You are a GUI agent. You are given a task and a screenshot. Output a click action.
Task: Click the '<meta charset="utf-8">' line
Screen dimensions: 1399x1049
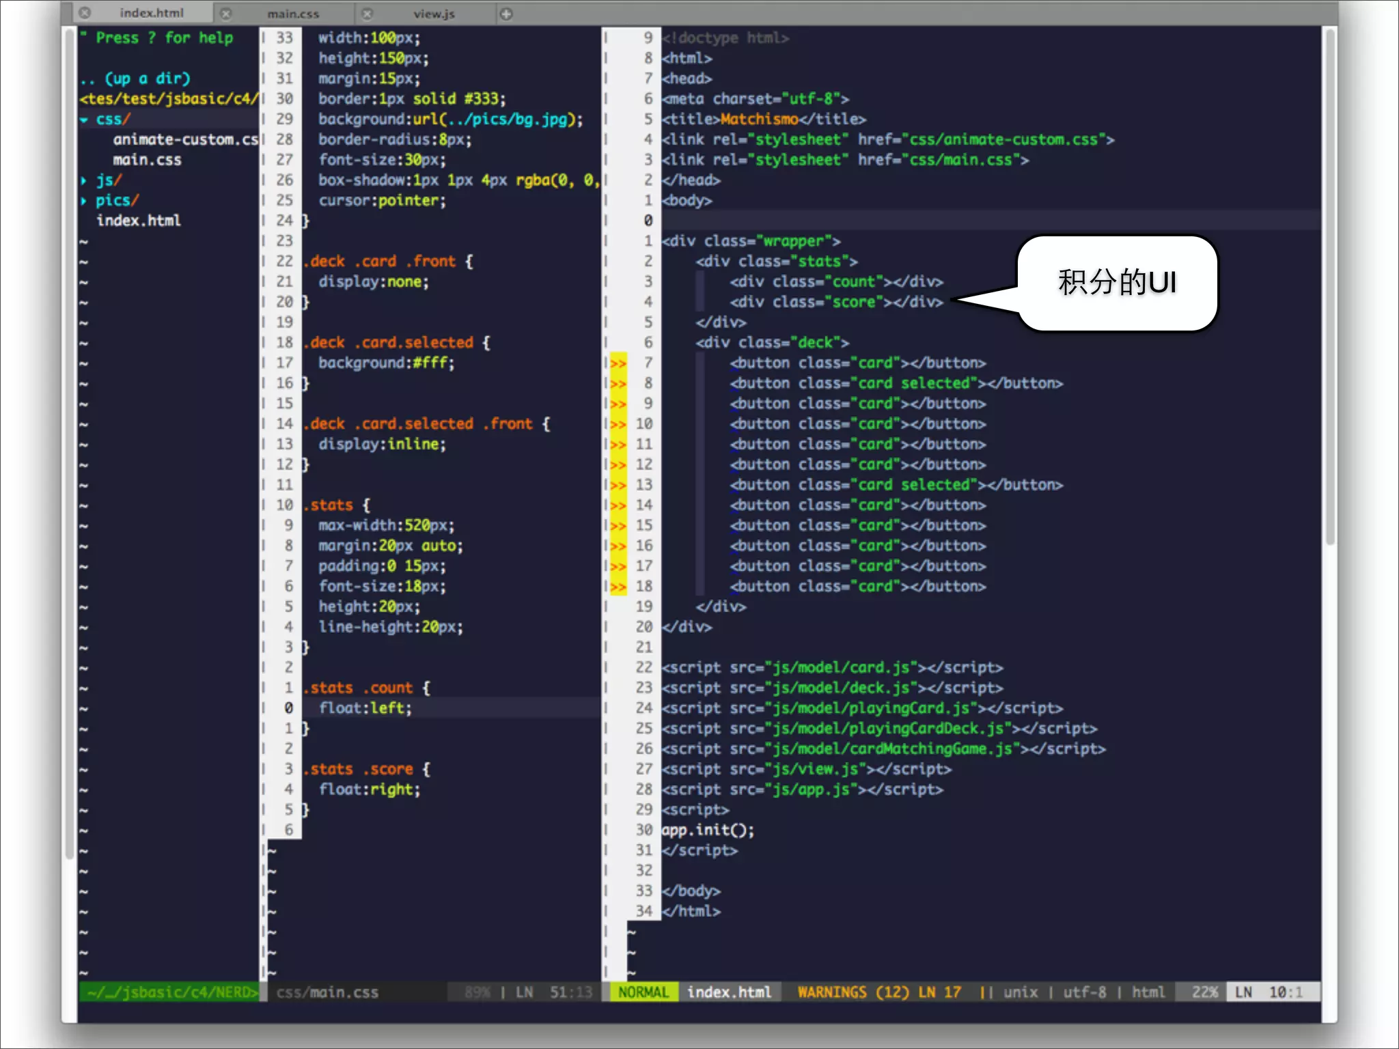pyautogui.click(x=755, y=99)
